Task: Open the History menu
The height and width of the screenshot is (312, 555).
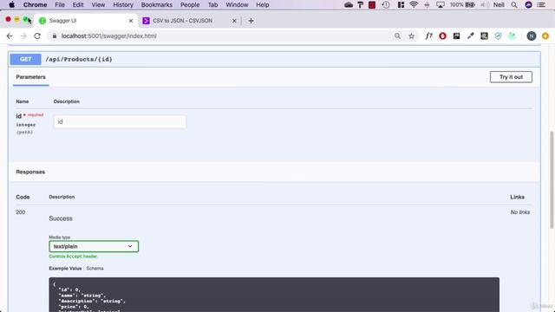Action: tap(123, 5)
